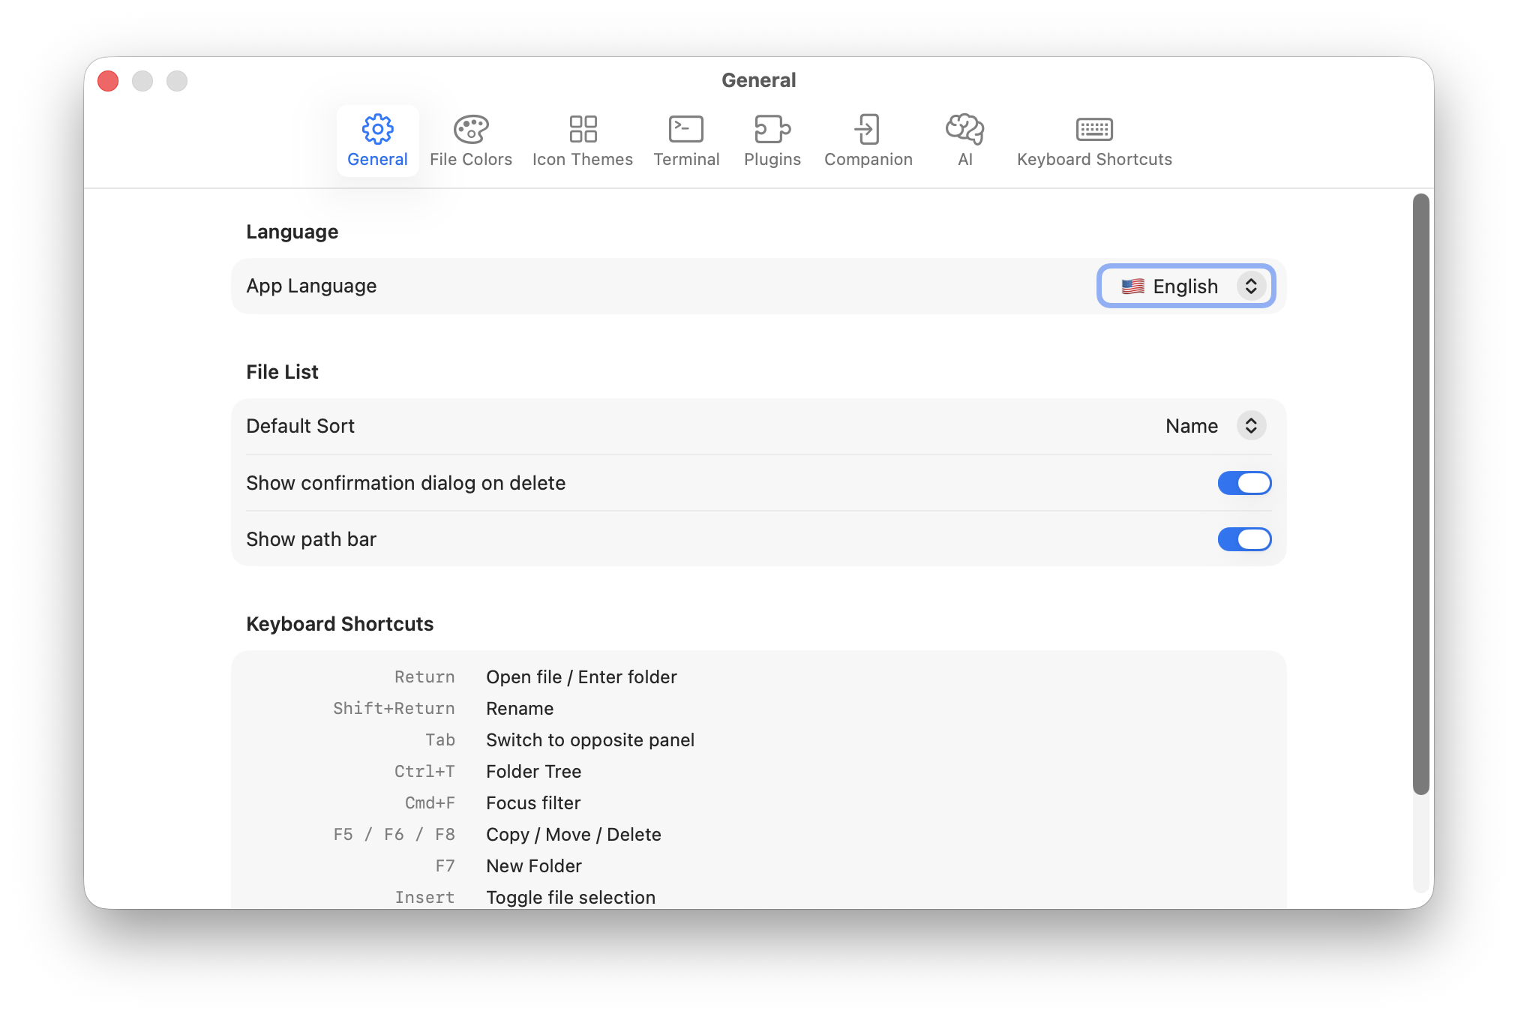Viewport: 1518px width, 1020px height.
Task: Open the Plugins puzzle piece icon
Action: (x=772, y=129)
